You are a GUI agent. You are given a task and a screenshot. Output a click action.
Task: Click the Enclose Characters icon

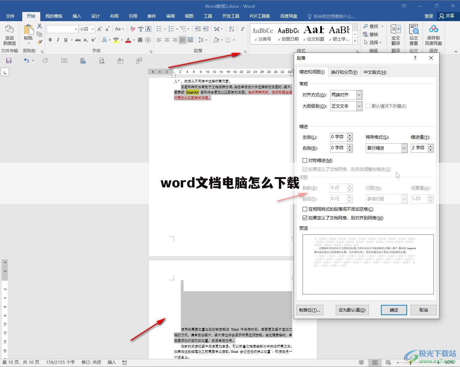click(x=148, y=40)
